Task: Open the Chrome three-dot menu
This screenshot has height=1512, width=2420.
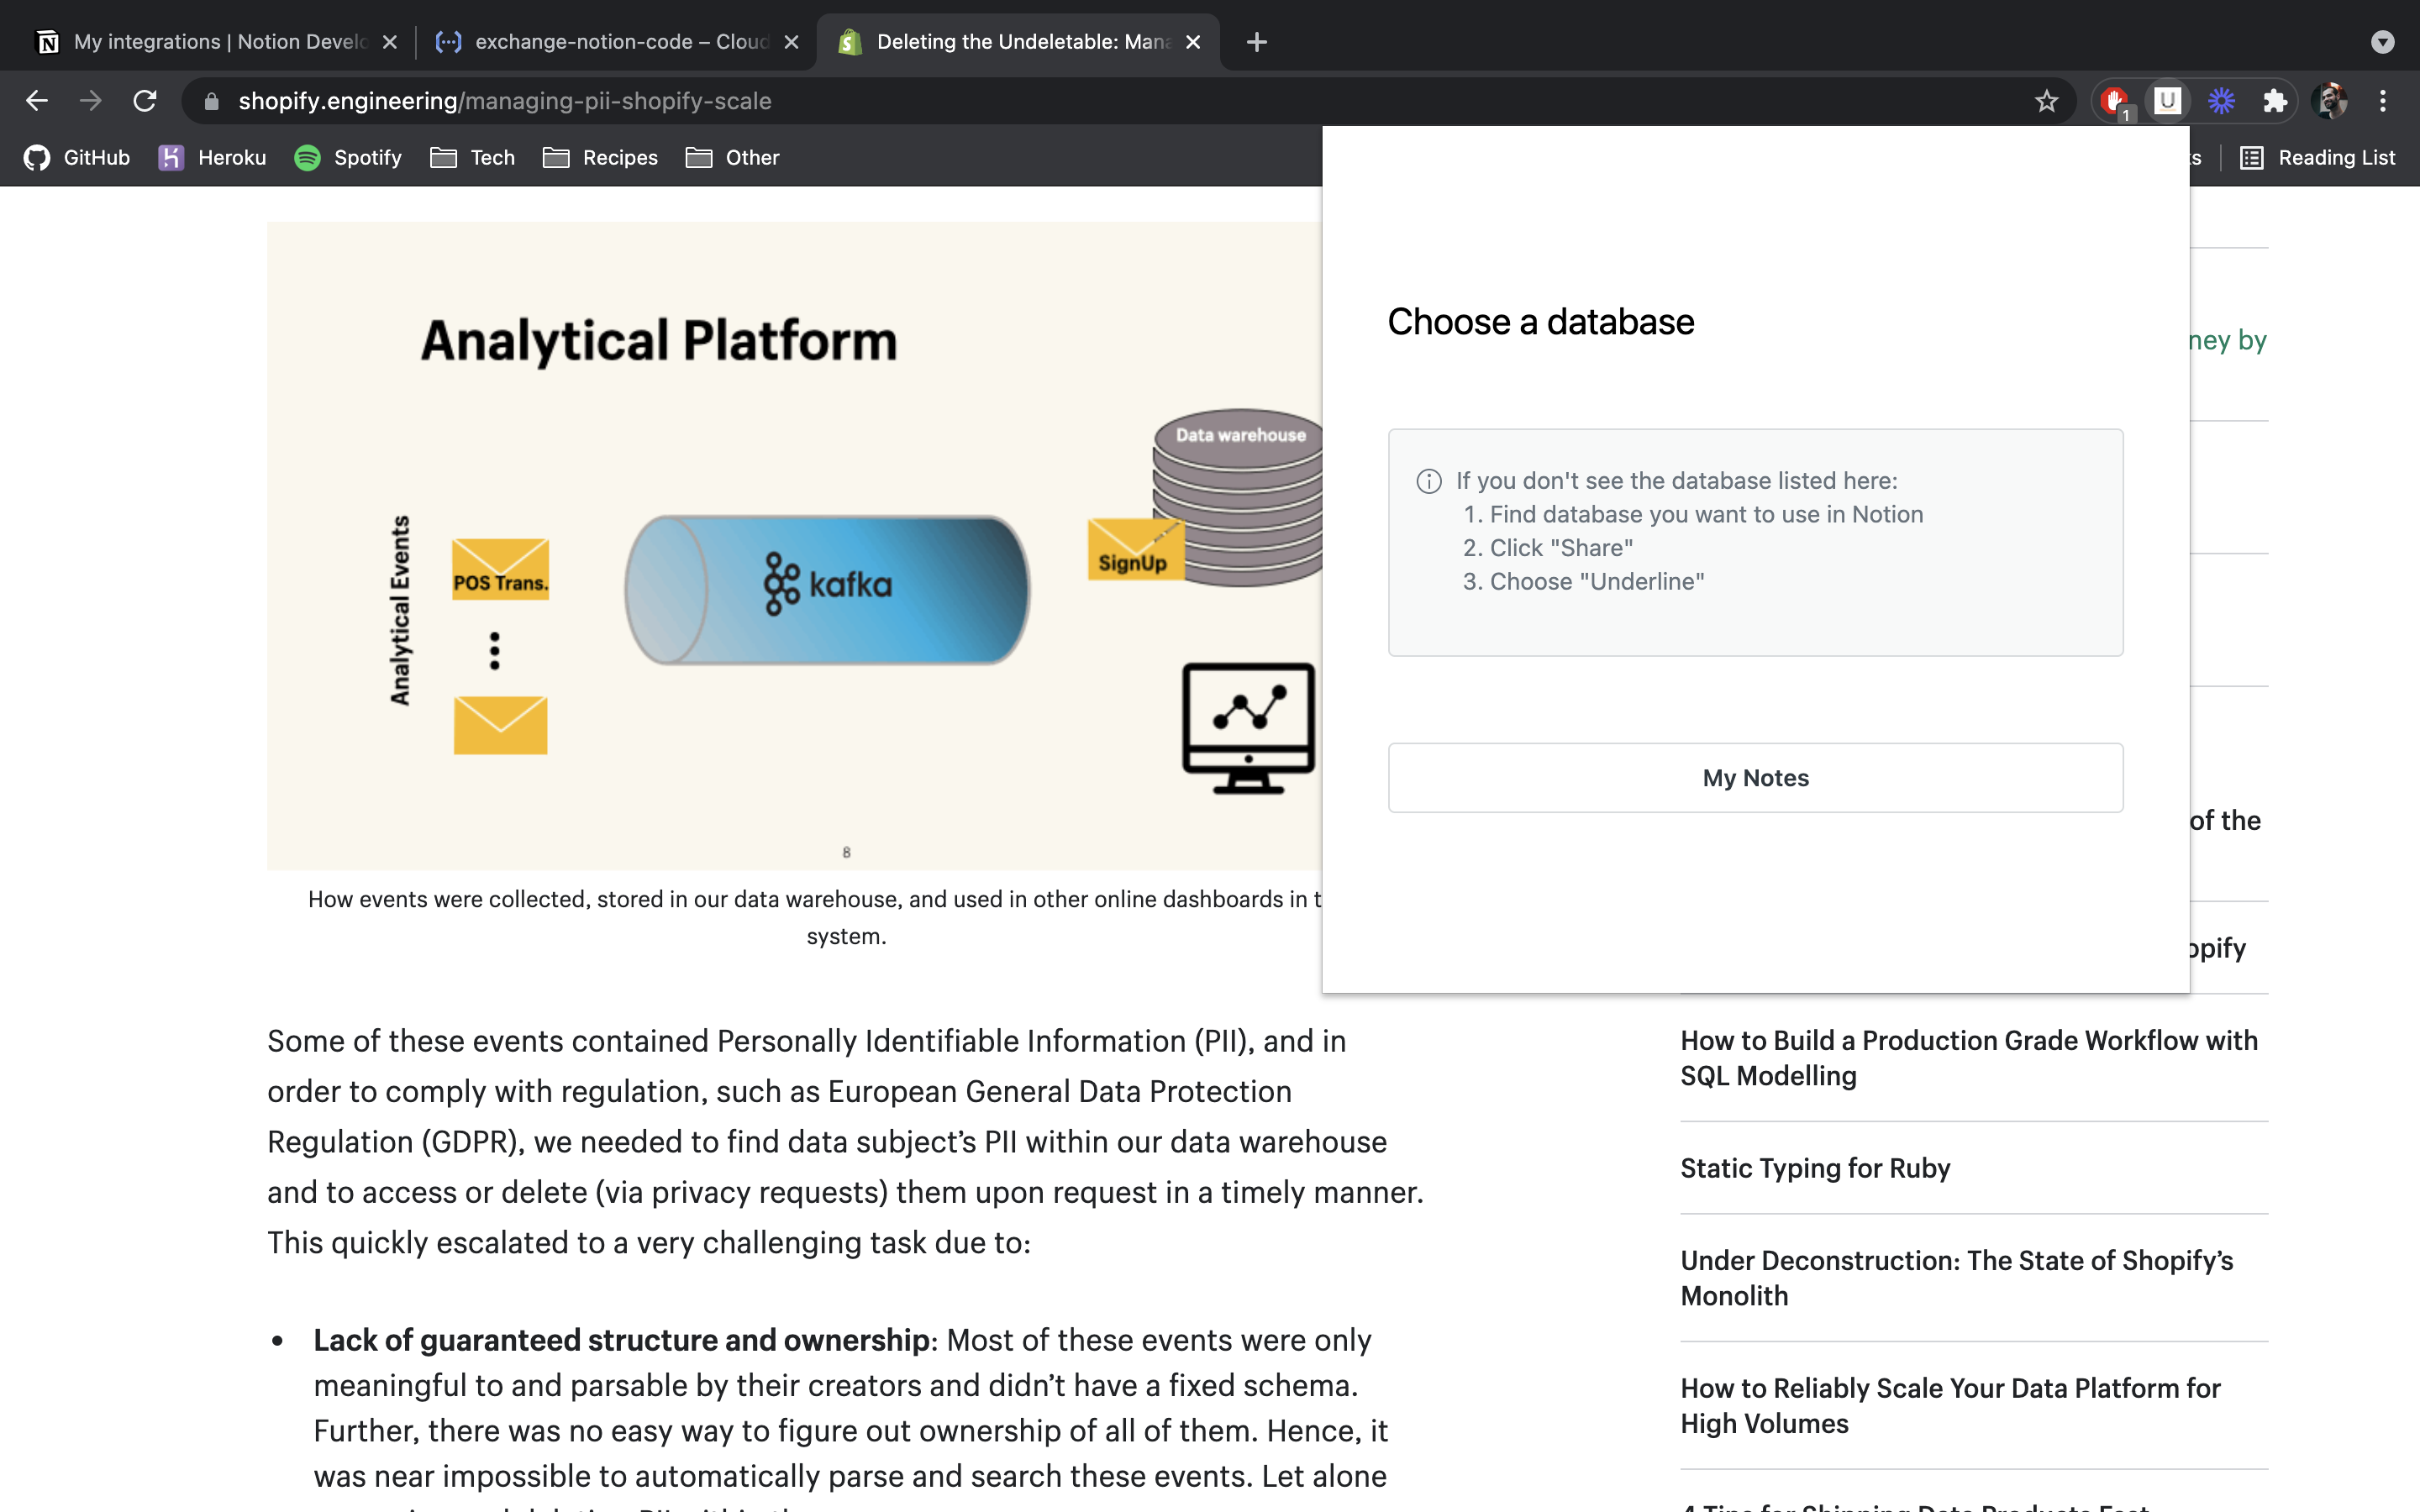Action: pos(2383,101)
